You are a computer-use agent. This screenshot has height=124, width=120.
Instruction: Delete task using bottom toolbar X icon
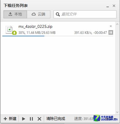pyautogui.click(x=39, y=119)
